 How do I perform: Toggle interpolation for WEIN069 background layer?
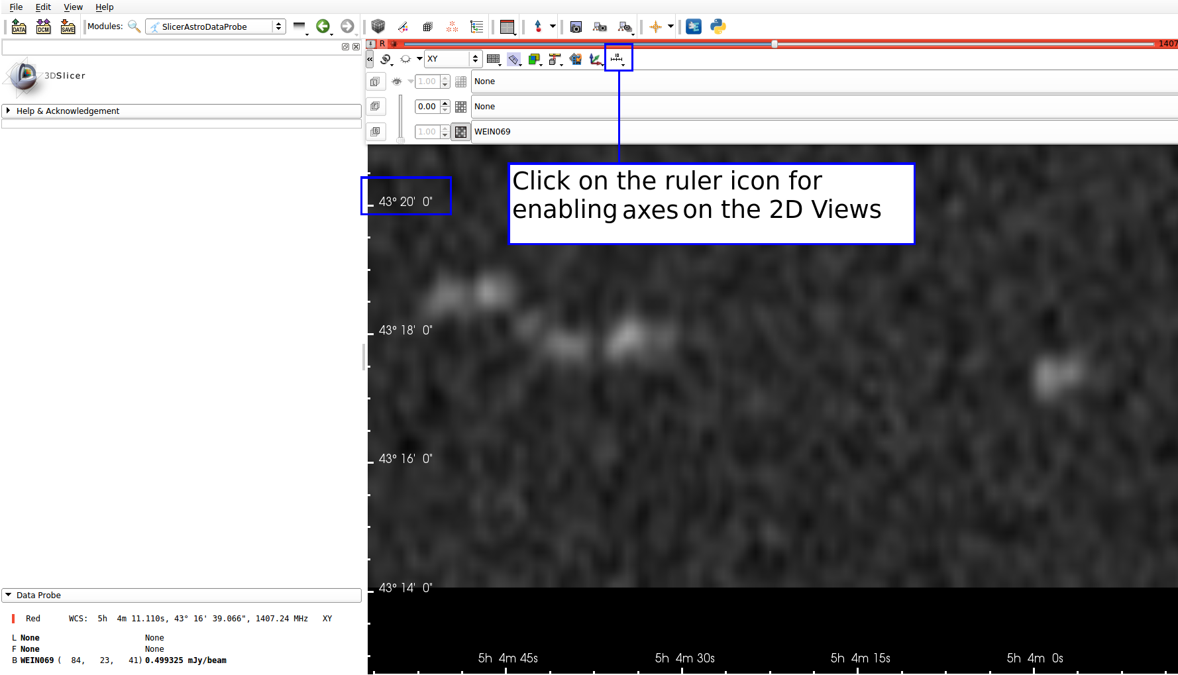coord(460,132)
